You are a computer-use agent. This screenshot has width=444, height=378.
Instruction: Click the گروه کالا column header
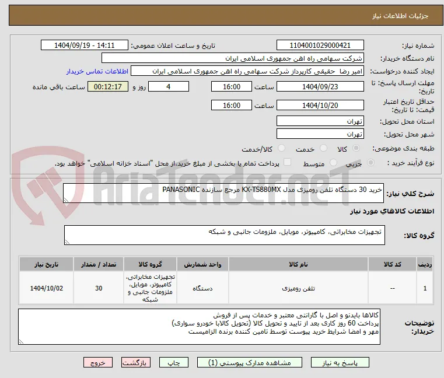pyautogui.click(x=150, y=264)
